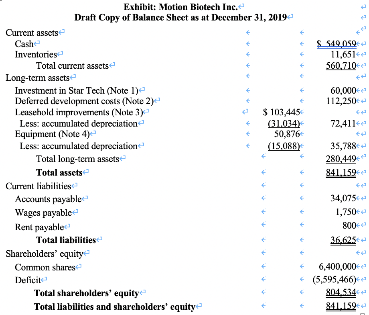Select the net leasehold value 72,411
Image resolution: width=369 pixels, height=315 pixels.
[x=343, y=123]
